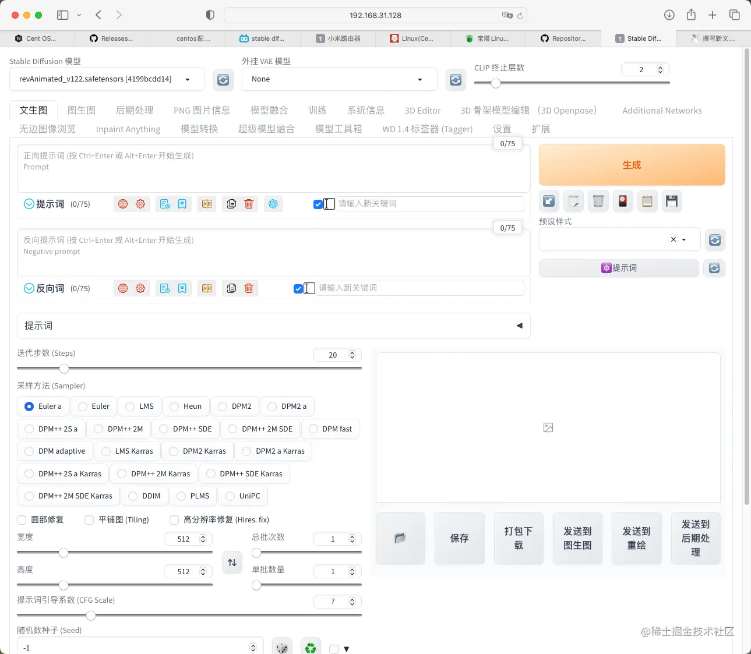
Task: Enable the 面部修复 face restore checkbox
Action: click(22, 520)
